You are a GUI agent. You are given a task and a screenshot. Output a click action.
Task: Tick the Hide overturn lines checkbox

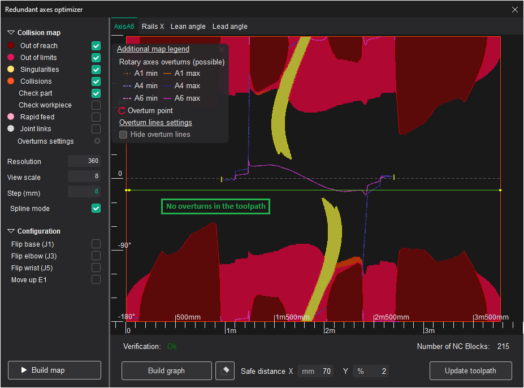123,135
